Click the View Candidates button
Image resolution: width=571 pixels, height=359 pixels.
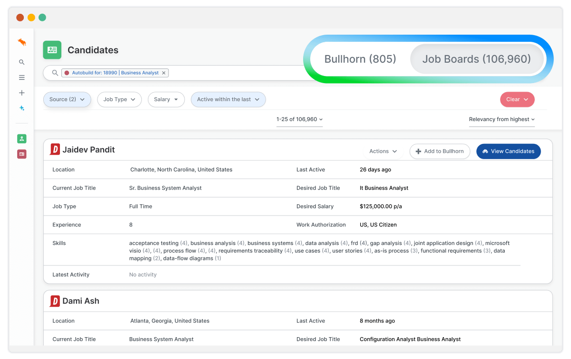tap(508, 151)
